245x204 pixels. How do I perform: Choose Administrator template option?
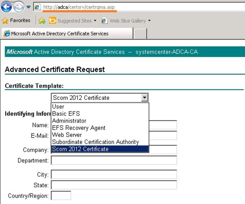[100, 121]
